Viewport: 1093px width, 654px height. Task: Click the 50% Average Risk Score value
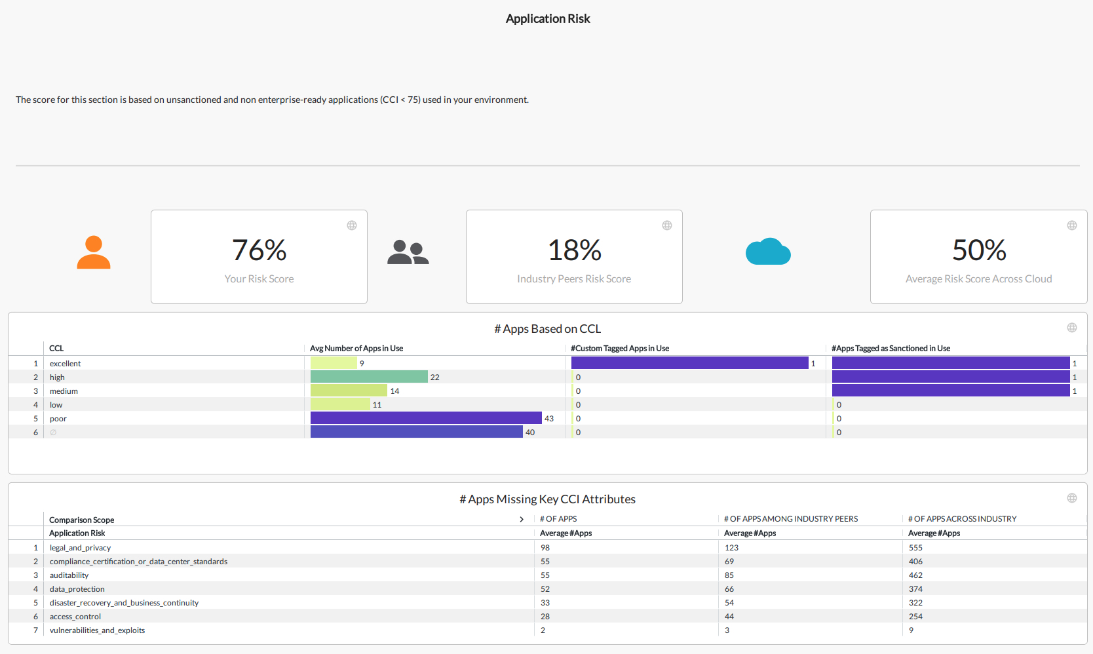979,250
